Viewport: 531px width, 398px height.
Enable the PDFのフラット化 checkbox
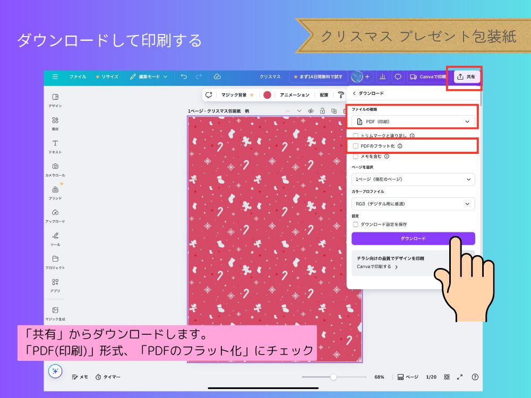coord(356,146)
